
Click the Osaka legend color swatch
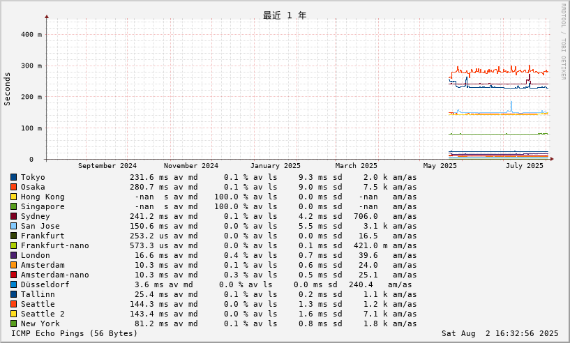click(13, 187)
